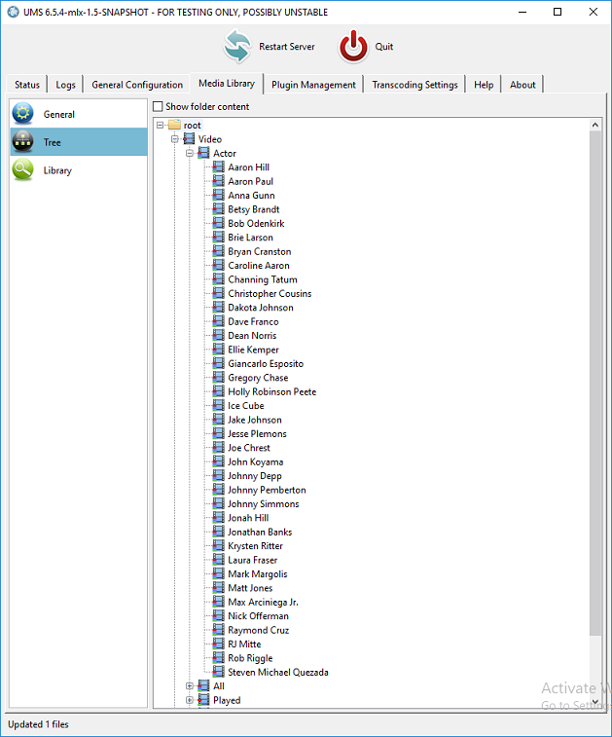This screenshot has width=612, height=737.
Task: Click film icon beside Johnny Depp
Action: pos(218,475)
